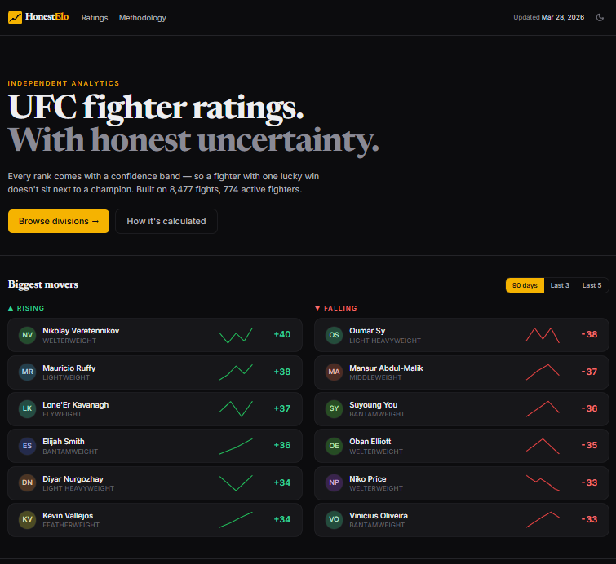This screenshot has width=616, height=564.
Task: Click the FALLING column heading
Action: click(x=336, y=308)
